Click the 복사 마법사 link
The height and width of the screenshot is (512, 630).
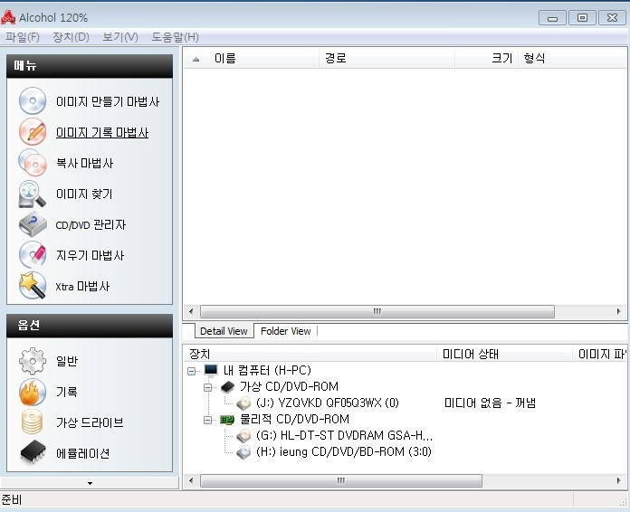tap(85, 164)
